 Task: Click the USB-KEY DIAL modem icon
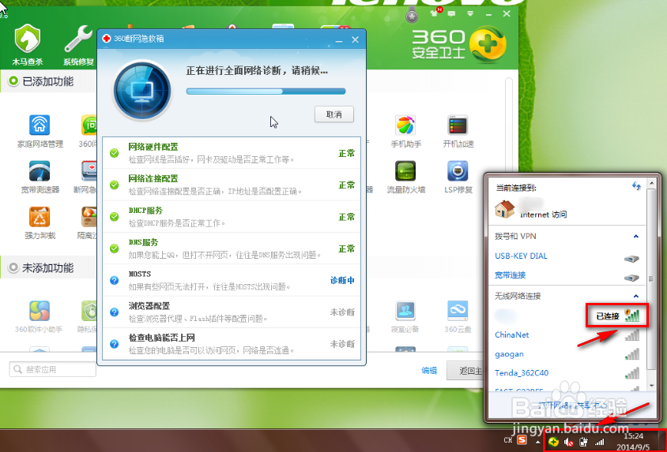coord(631,259)
